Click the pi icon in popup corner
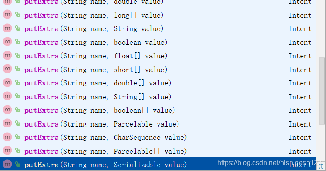This screenshot has width=326, height=171. (x=321, y=166)
